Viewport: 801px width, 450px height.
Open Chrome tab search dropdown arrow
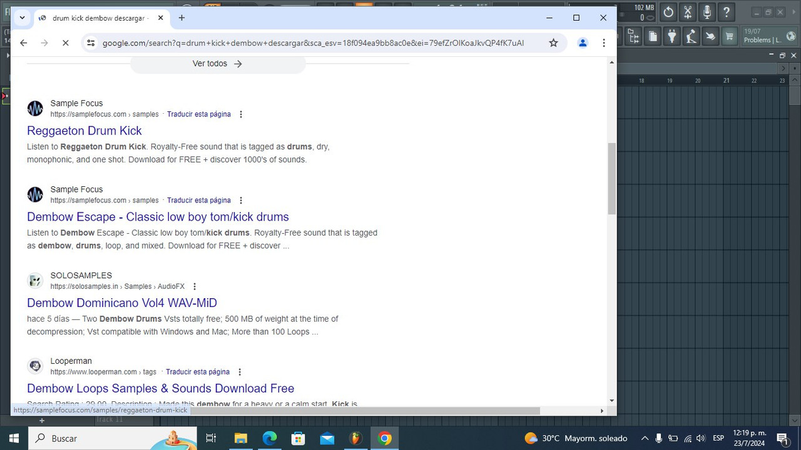click(23, 18)
